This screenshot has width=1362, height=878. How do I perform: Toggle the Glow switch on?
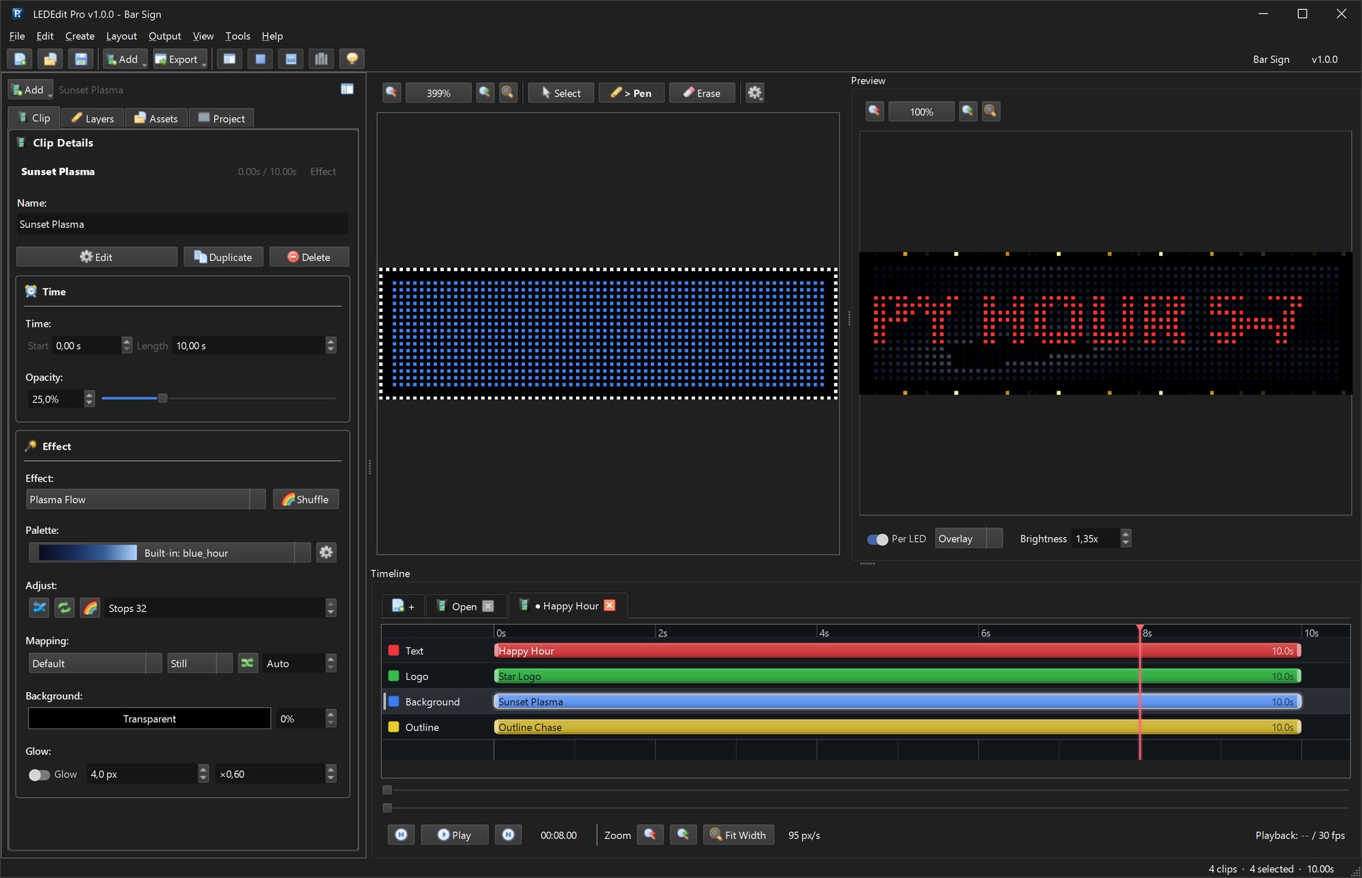[x=39, y=774]
